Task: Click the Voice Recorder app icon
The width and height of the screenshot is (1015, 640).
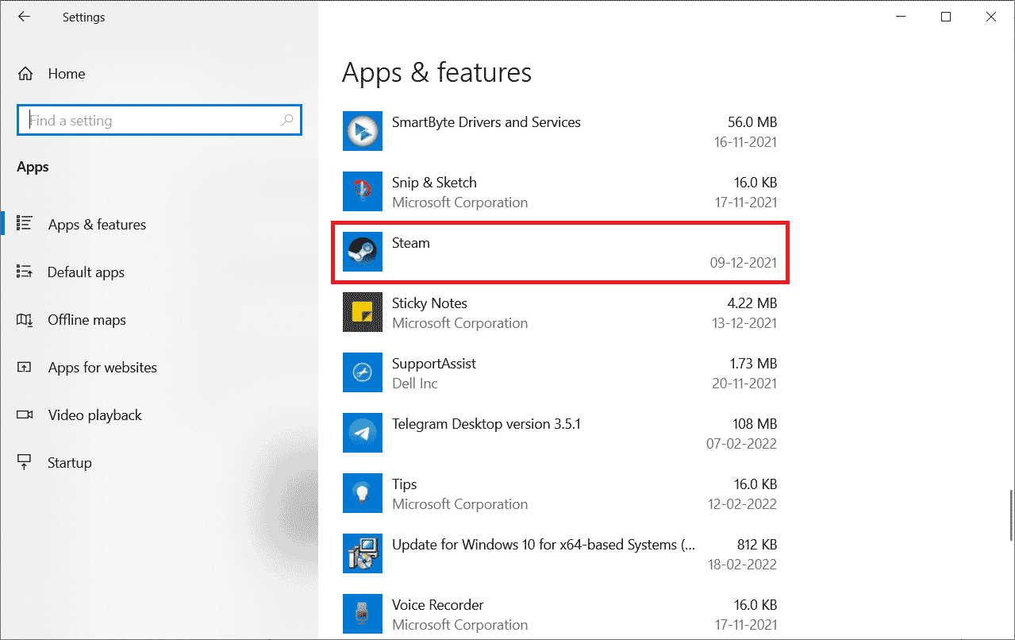Action: click(x=363, y=614)
